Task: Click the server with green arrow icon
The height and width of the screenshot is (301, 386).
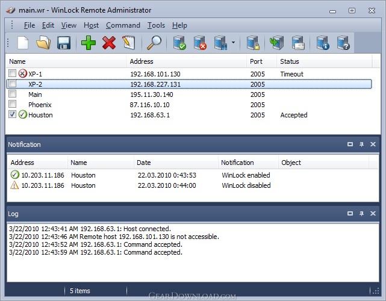Action: (276, 43)
